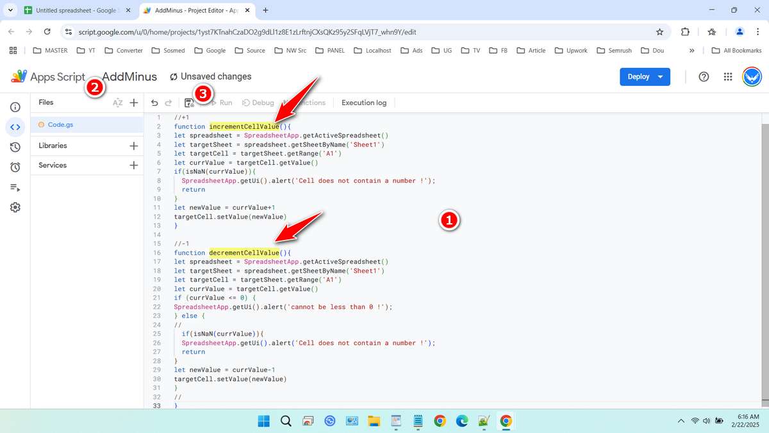Undo the last edit in the editor
Image resolution: width=769 pixels, height=433 pixels.
[154, 103]
